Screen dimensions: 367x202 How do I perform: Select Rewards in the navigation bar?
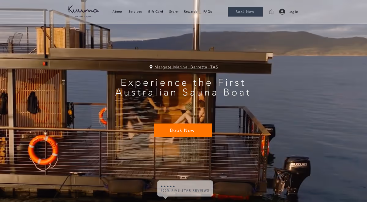coord(191,12)
